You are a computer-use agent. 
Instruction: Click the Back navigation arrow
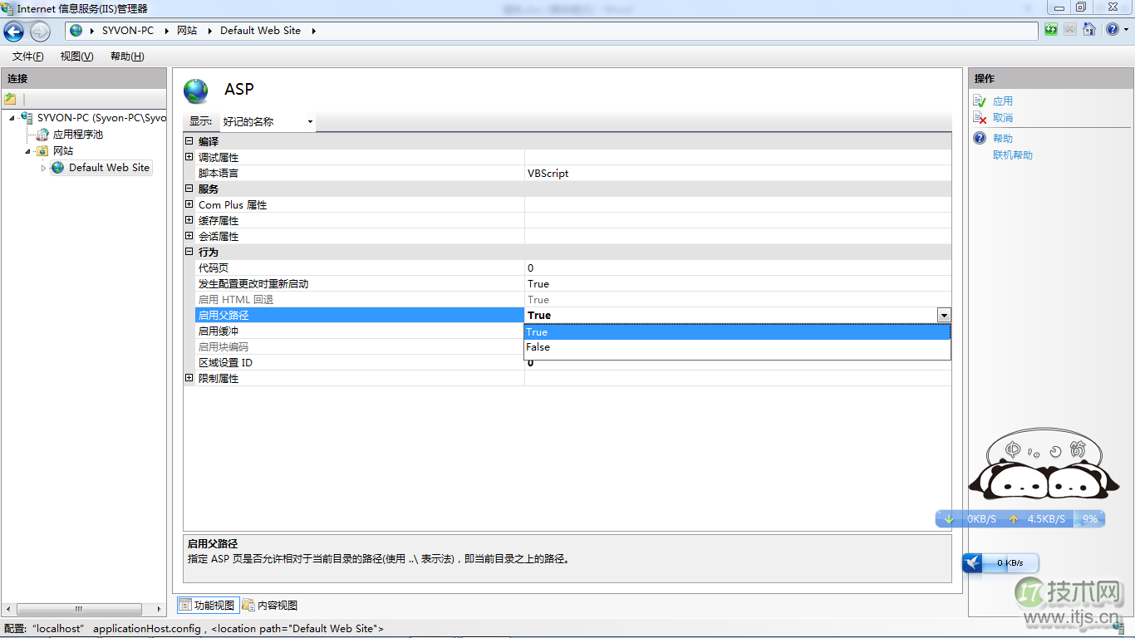click(14, 32)
